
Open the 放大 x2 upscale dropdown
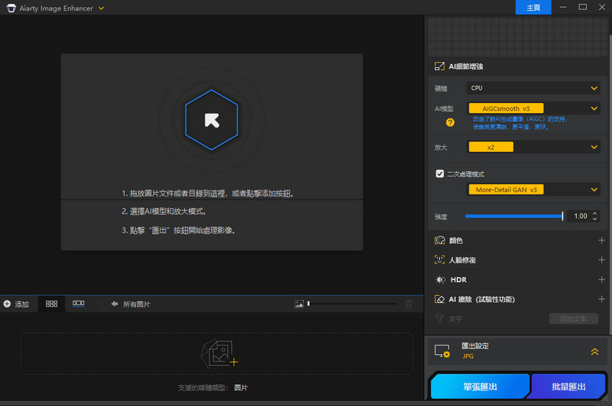(x=533, y=147)
